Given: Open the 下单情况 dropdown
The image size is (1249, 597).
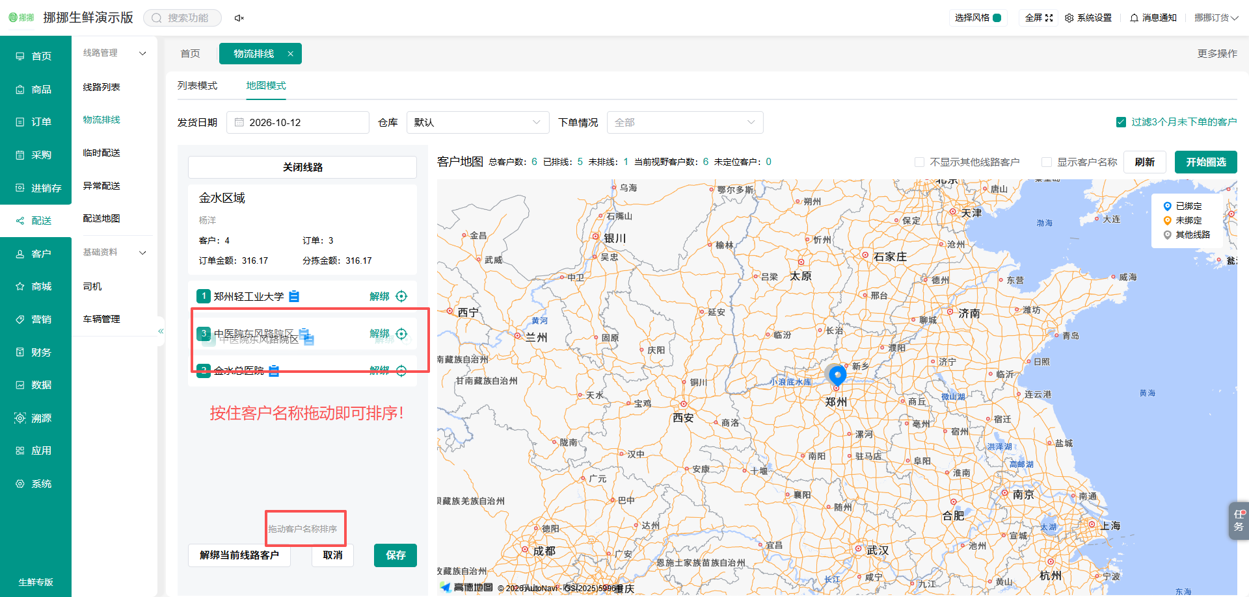Looking at the screenshot, I should 685,122.
